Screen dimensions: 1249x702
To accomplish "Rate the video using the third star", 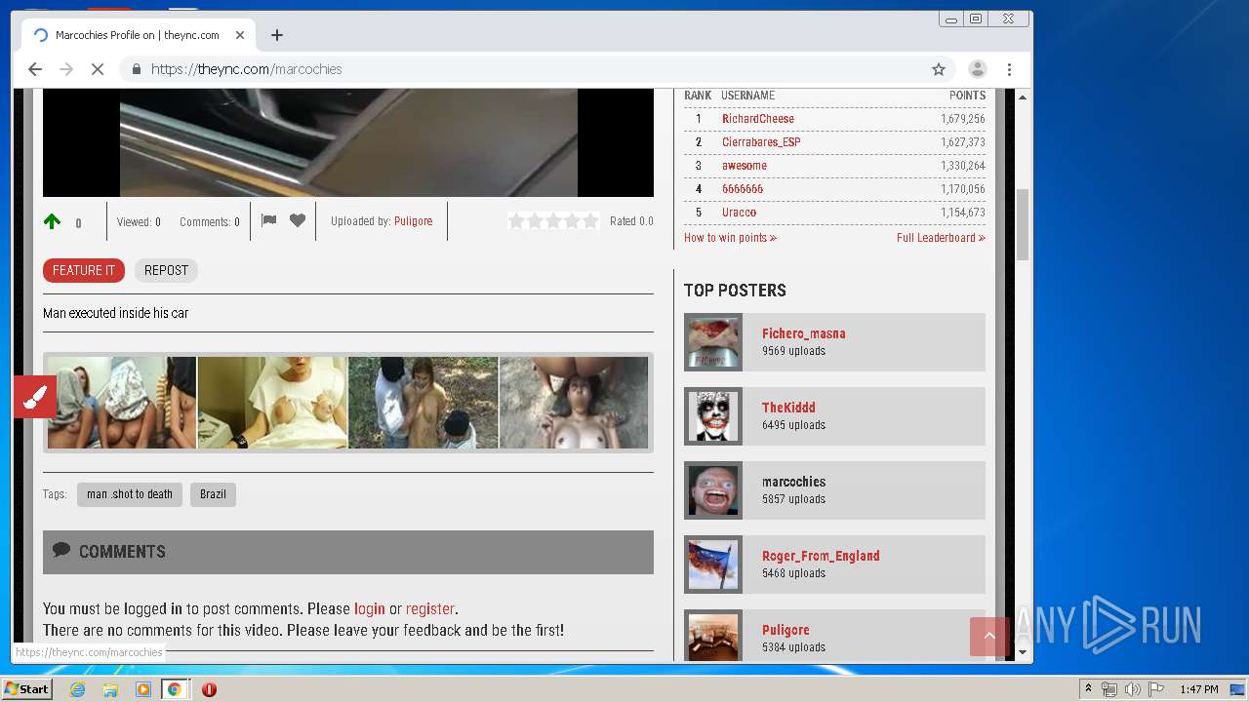I will point(553,221).
